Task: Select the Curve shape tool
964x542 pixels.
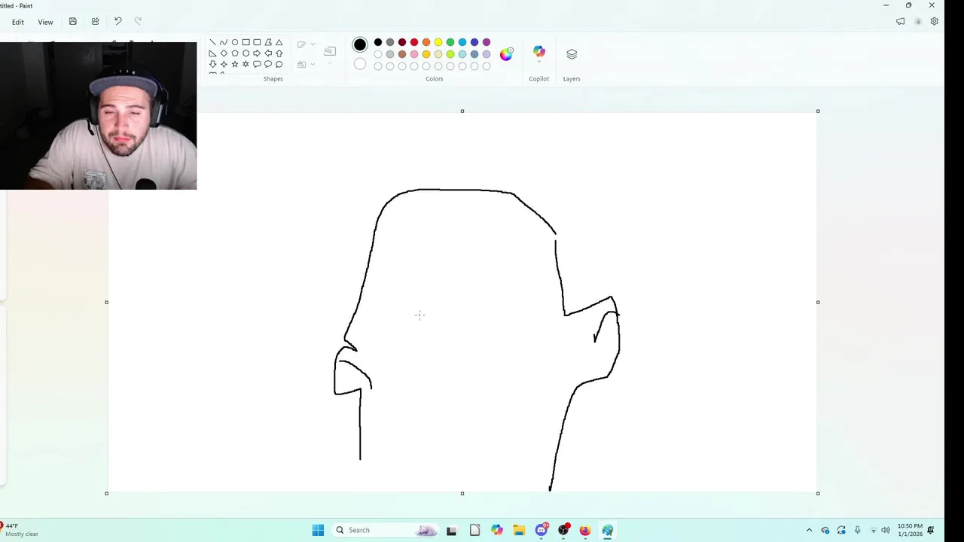Action: point(224,42)
